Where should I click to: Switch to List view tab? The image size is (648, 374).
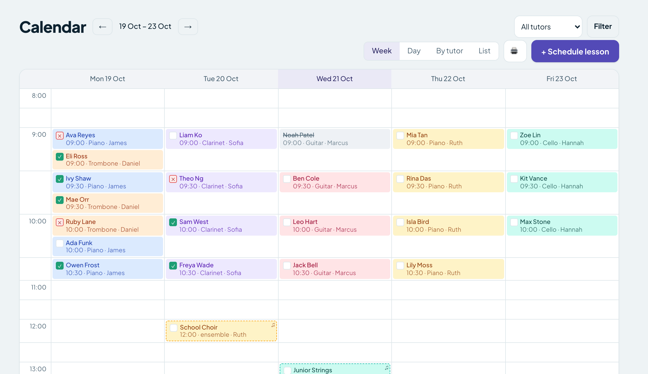pyautogui.click(x=484, y=51)
